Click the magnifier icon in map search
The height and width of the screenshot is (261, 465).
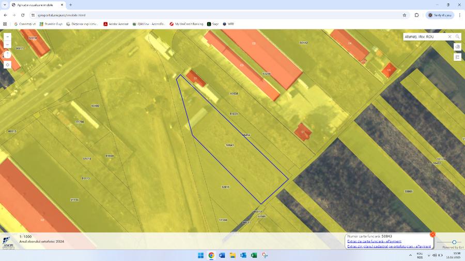tap(457, 37)
